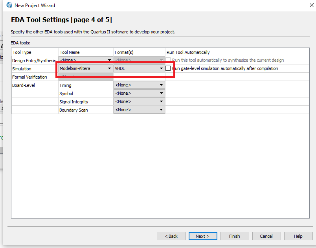Screen dimensions: 316x248
Task: Go back with the < Back button
Action: [x=171, y=236]
